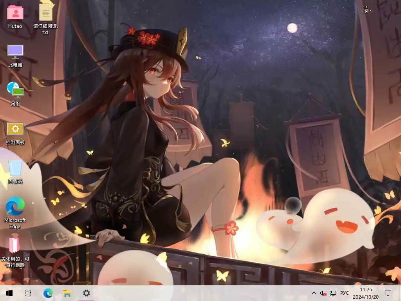Open the clock showing 11:25
Viewport: 401px width, 301px height.
[x=366, y=293]
